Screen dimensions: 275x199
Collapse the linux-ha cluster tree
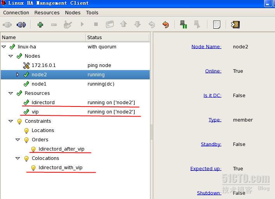tap(4, 47)
